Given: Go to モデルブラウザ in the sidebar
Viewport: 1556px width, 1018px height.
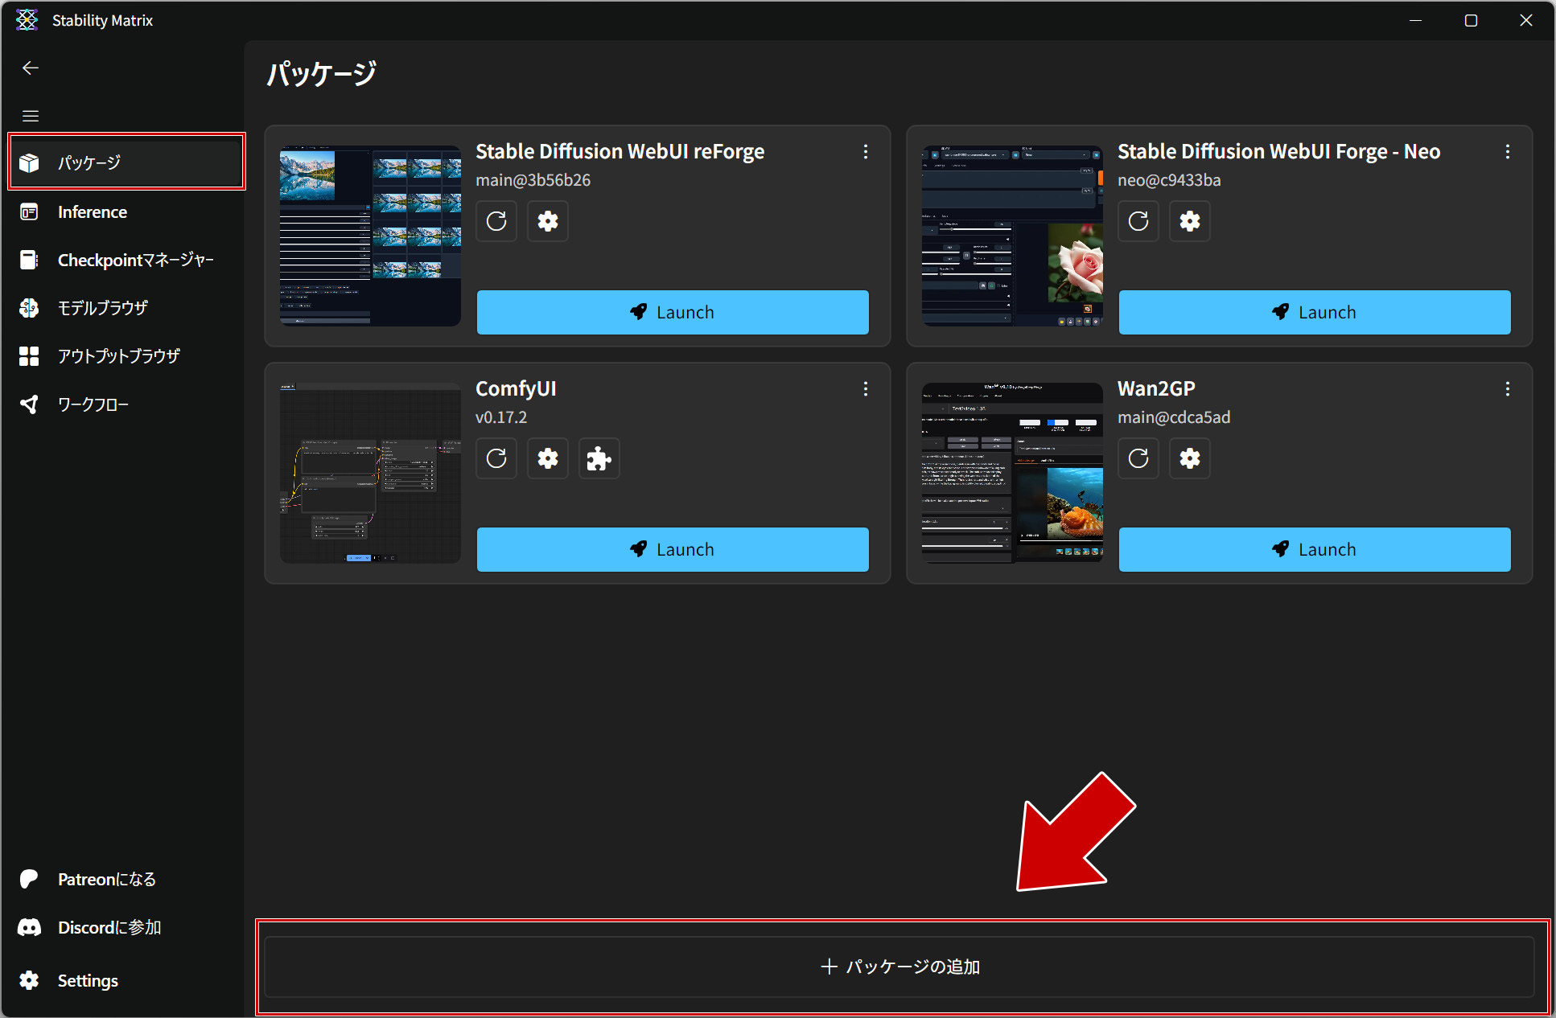Looking at the screenshot, I should [x=103, y=308].
